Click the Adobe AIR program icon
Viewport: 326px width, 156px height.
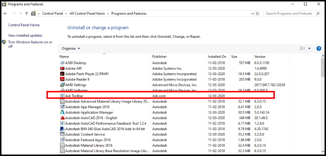pos(62,68)
